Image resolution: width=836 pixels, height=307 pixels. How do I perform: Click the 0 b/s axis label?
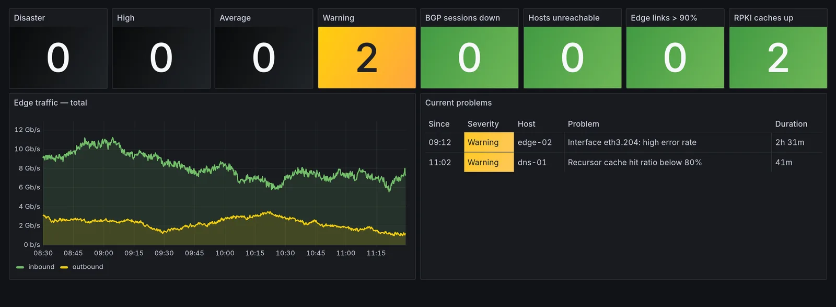coord(32,245)
